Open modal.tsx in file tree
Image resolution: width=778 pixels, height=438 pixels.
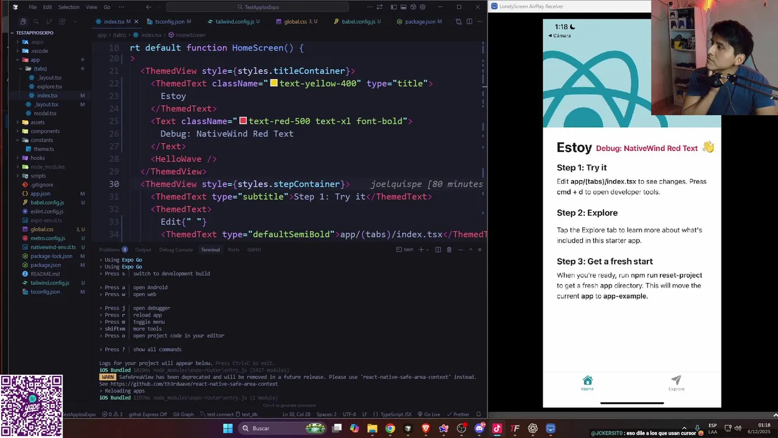(x=45, y=113)
